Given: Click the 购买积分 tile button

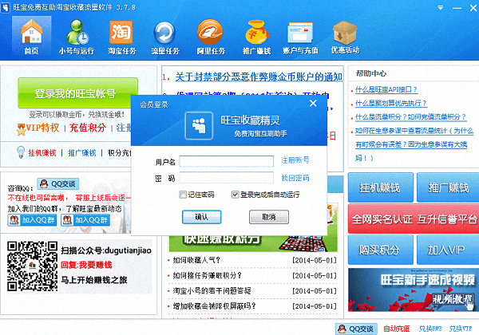Looking at the screenshot, I should pyautogui.click(x=381, y=250).
